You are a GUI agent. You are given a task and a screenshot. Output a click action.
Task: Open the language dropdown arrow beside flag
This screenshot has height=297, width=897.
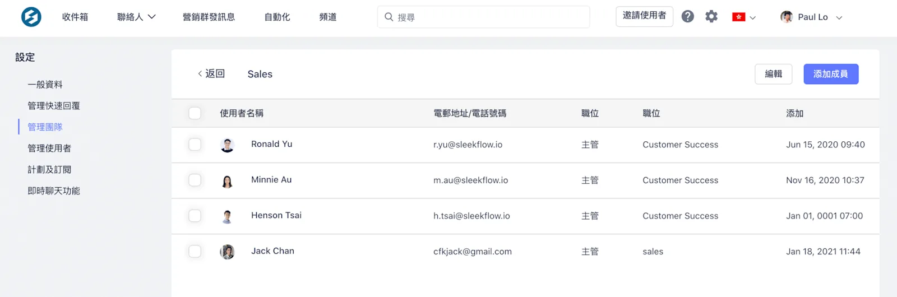pyautogui.click(x=753, y=18)
